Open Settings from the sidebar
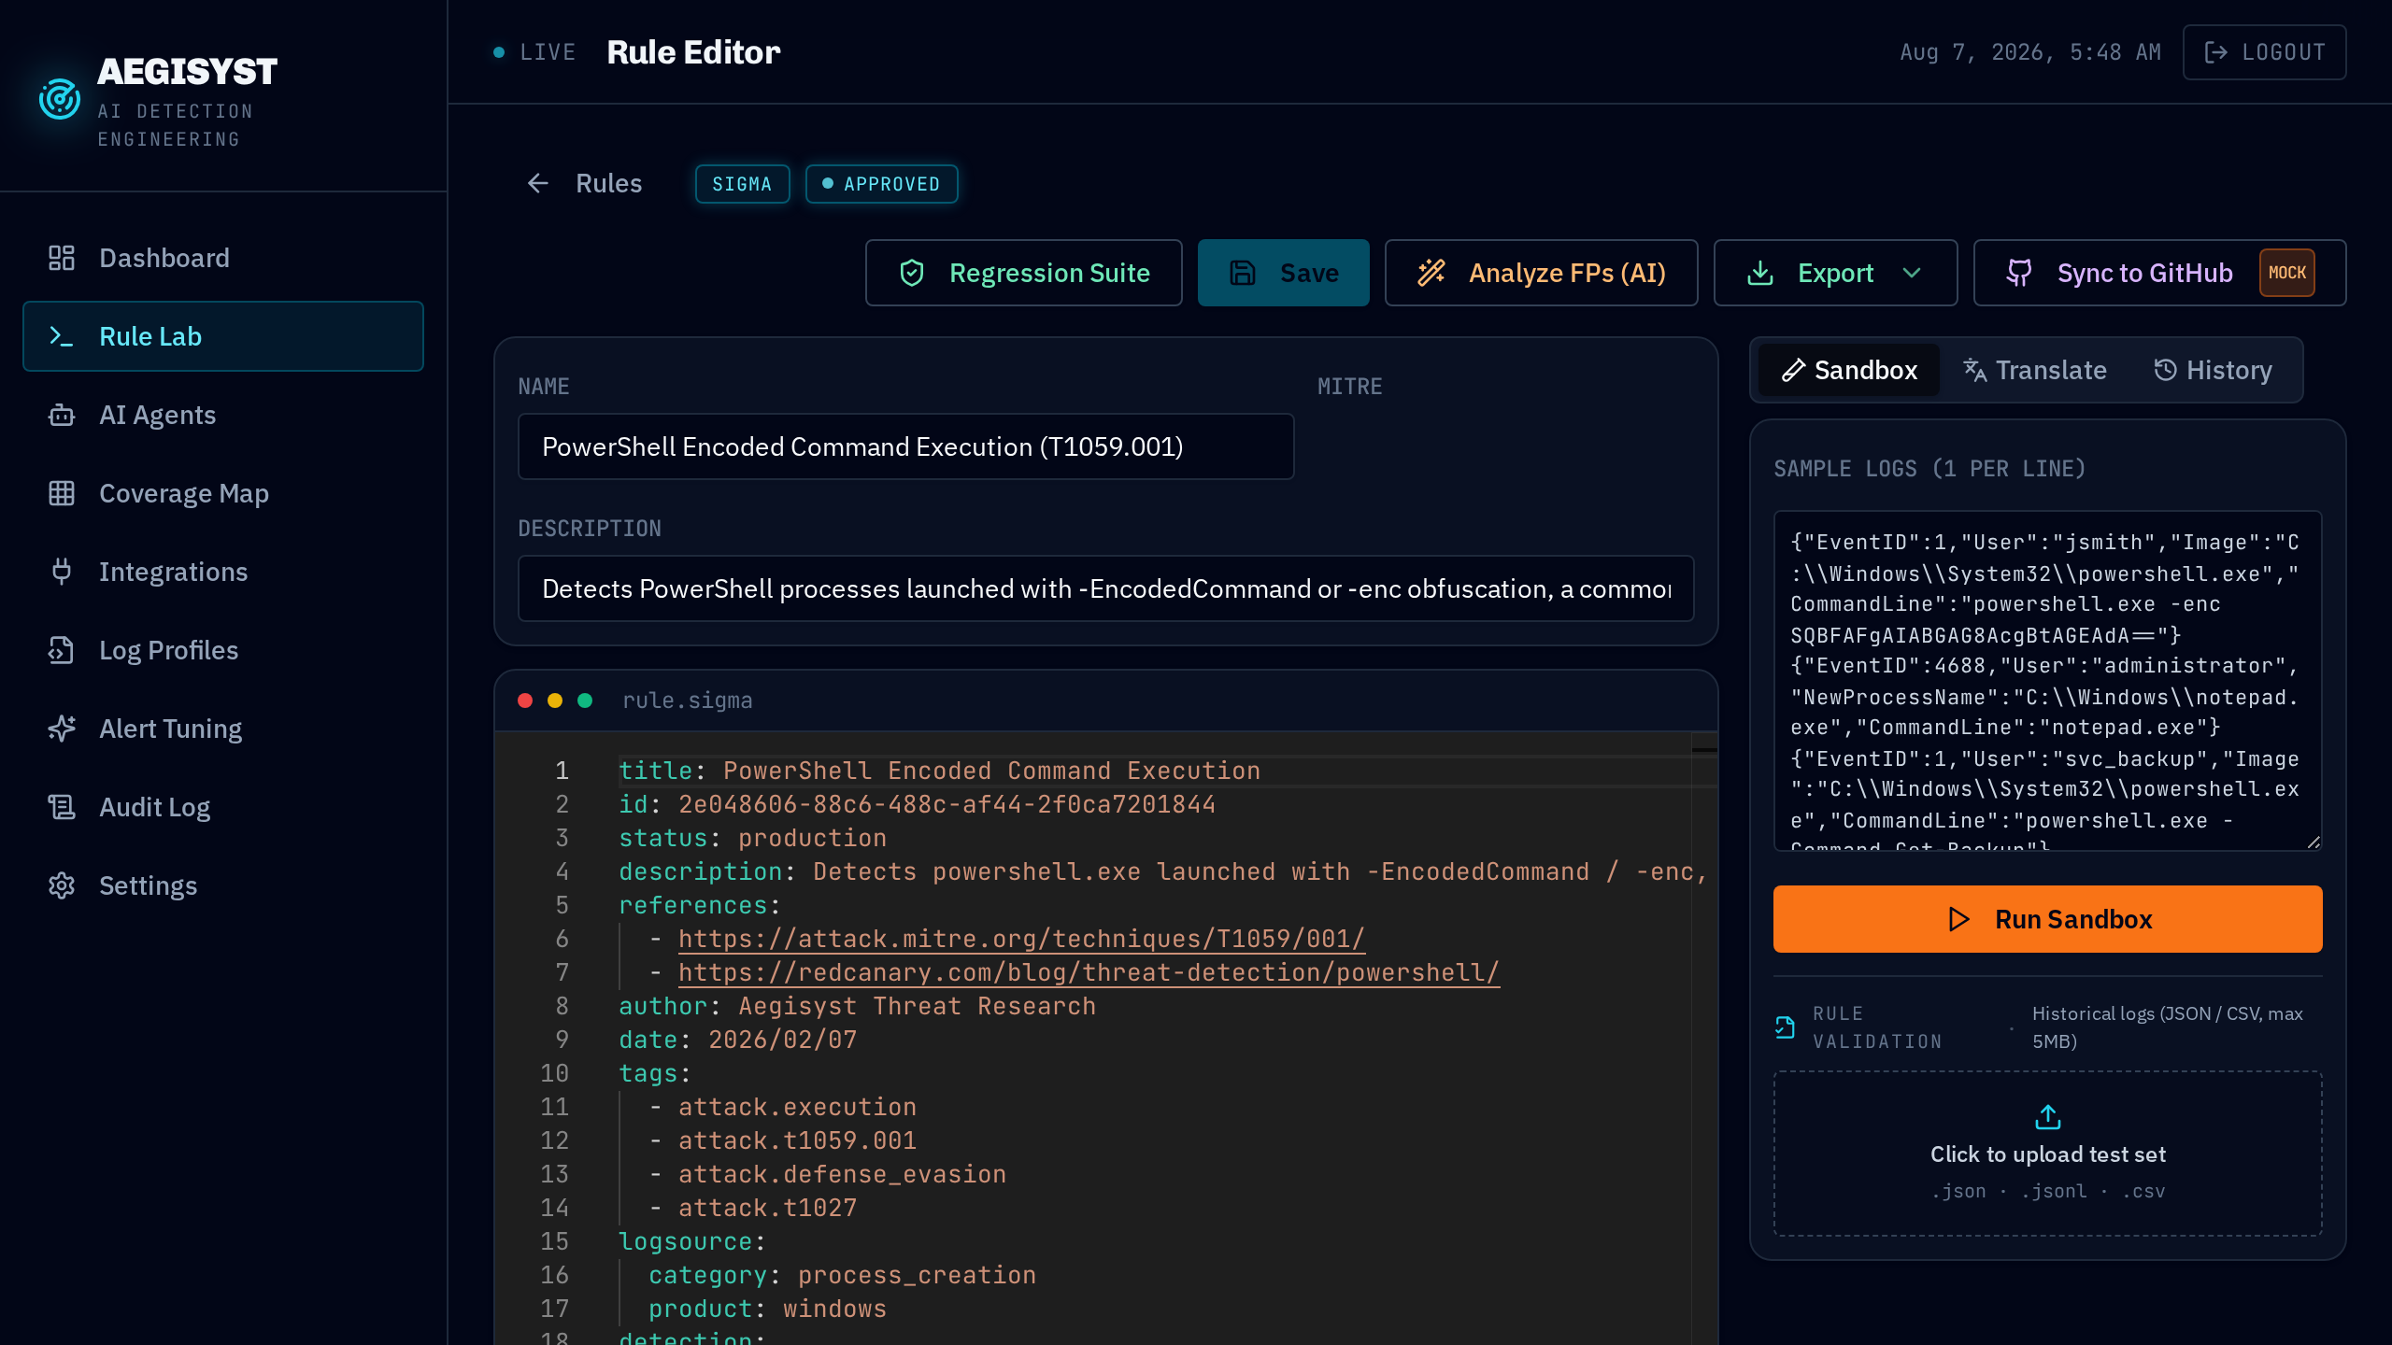The width and height of the screenshot is (2392, 1345). tap(223, 885)
